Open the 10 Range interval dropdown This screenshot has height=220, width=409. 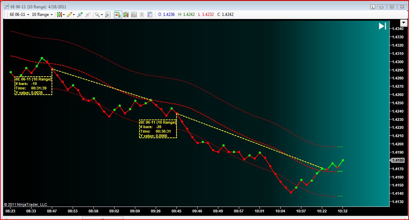[x=42, y=15]
